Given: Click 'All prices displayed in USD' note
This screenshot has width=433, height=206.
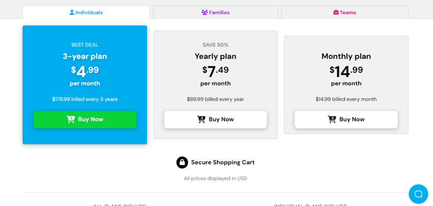Looking at the screenshot, I should [215, 179].
